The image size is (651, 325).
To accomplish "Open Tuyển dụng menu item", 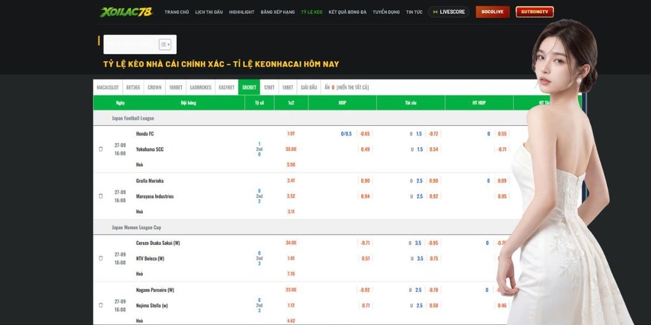I will (386, 12).
